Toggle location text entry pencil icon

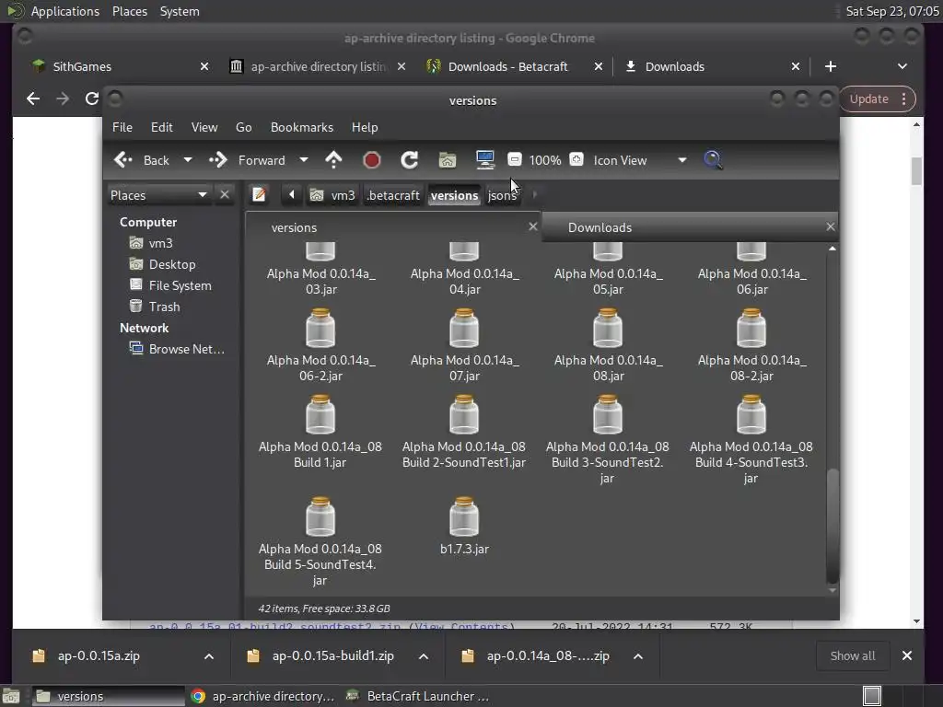coord(259,195)
